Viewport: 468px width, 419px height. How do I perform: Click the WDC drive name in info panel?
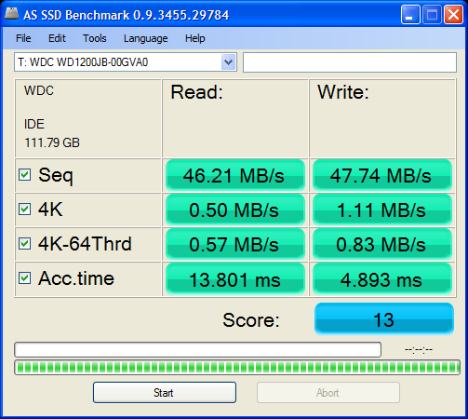39,90
